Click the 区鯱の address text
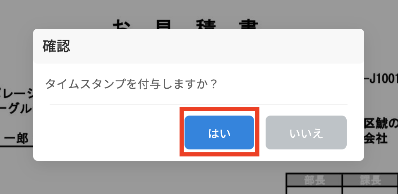Viewport: 398px width, 194px height. pos(381,124)
